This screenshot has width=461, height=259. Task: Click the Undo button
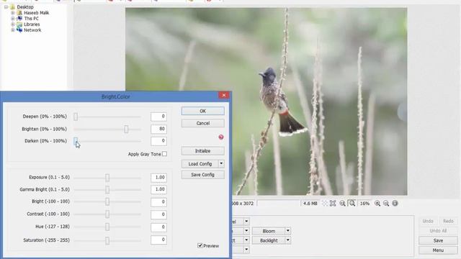[428, 221]
